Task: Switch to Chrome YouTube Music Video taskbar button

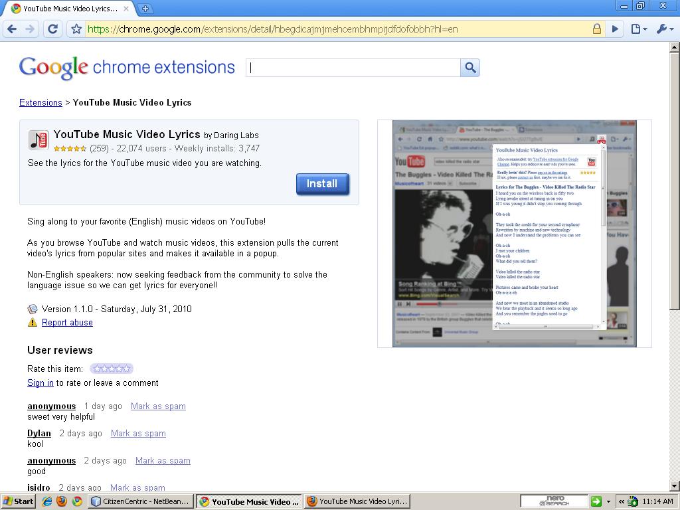Action: coord(249,502)
